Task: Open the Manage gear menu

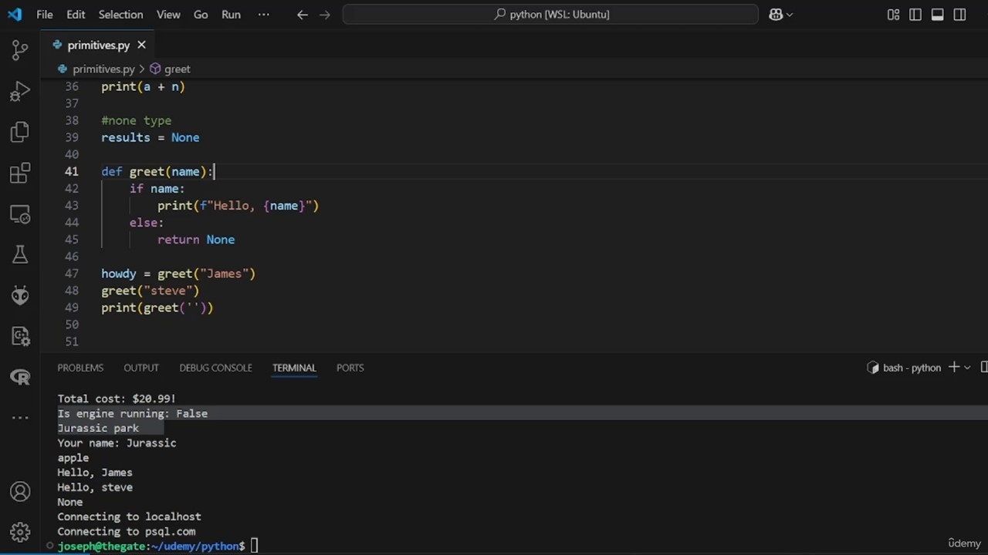Action: click(x=20, y=532)
